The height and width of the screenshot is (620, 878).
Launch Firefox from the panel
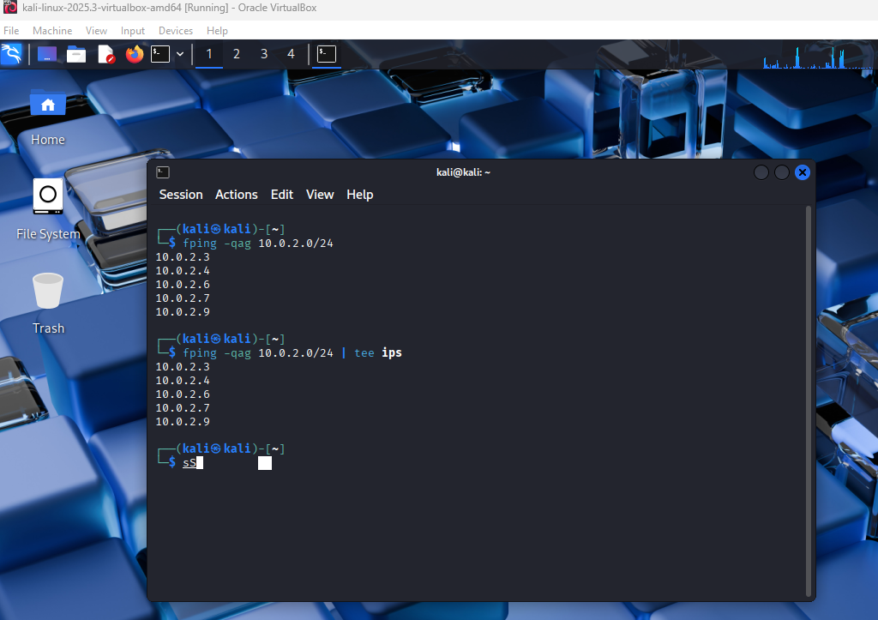134,54
